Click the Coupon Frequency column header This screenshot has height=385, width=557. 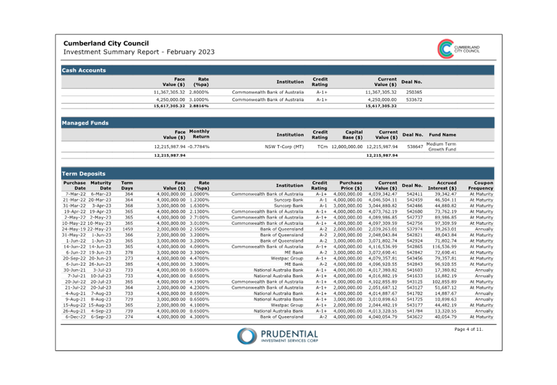[481, 185]
